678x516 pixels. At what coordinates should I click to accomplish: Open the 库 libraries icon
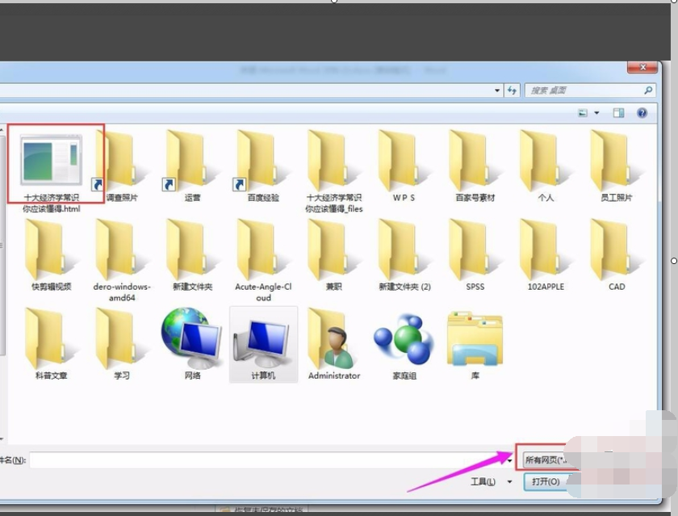pyautogui.click(x=475, y=344)
